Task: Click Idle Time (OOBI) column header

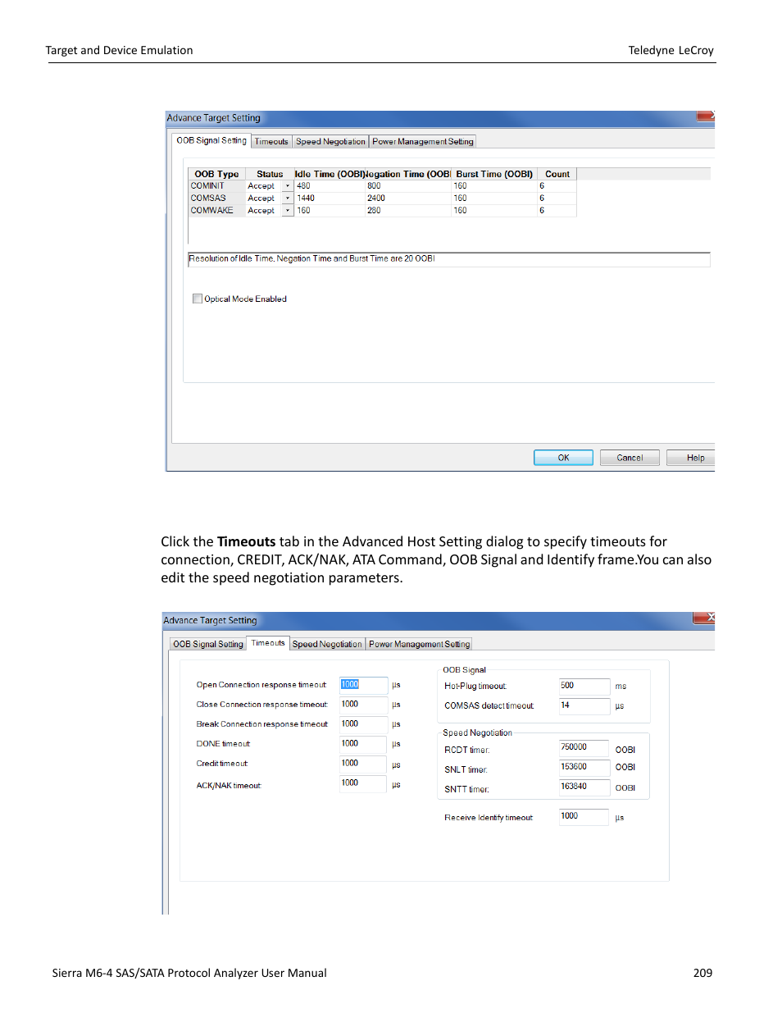Action: click(x=329, y=174)
